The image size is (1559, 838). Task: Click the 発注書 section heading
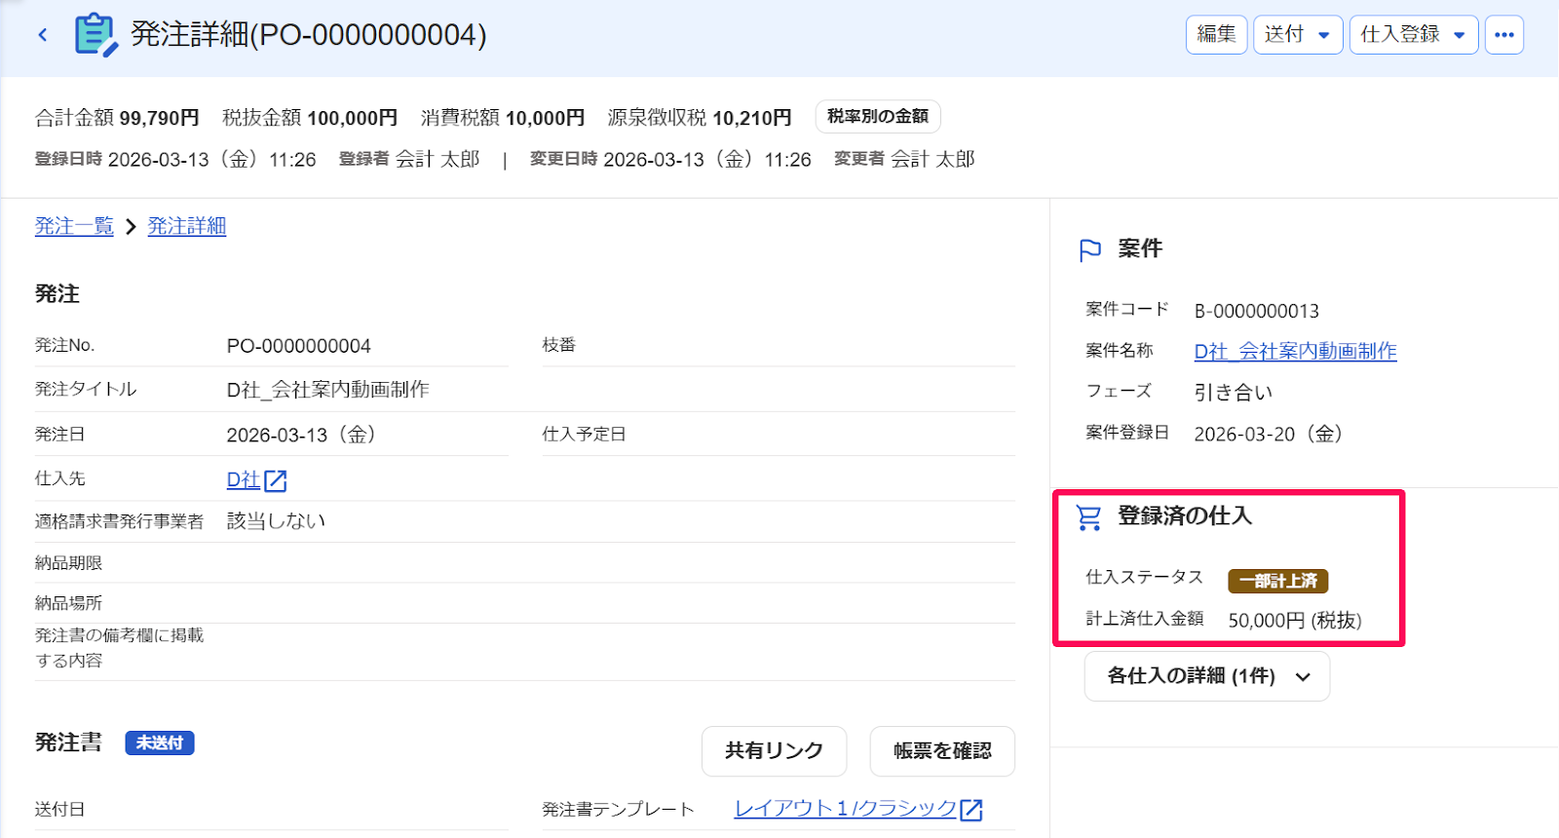pos(68,743)
